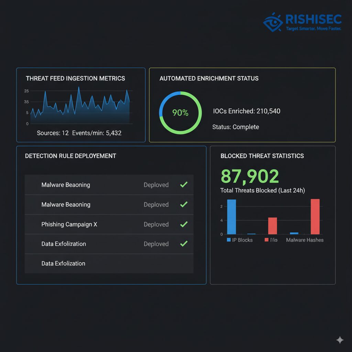Click the Detection Rule Deployment heading
Screen dimensions: 352x352
tap(70, 156)
